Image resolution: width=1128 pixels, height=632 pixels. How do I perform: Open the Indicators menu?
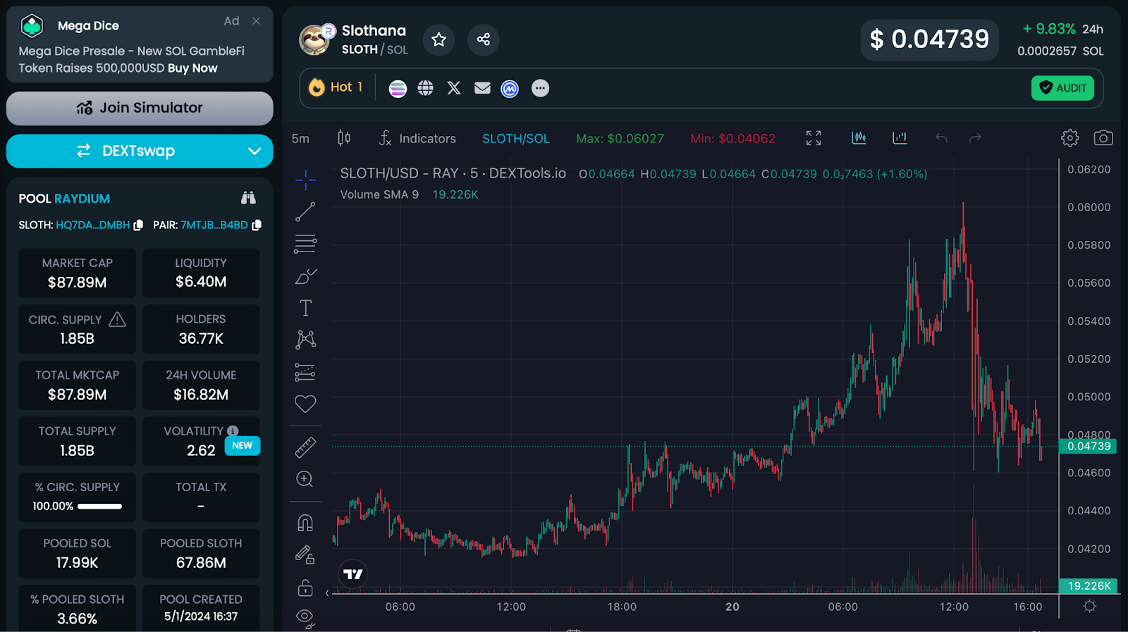(417, 138)
